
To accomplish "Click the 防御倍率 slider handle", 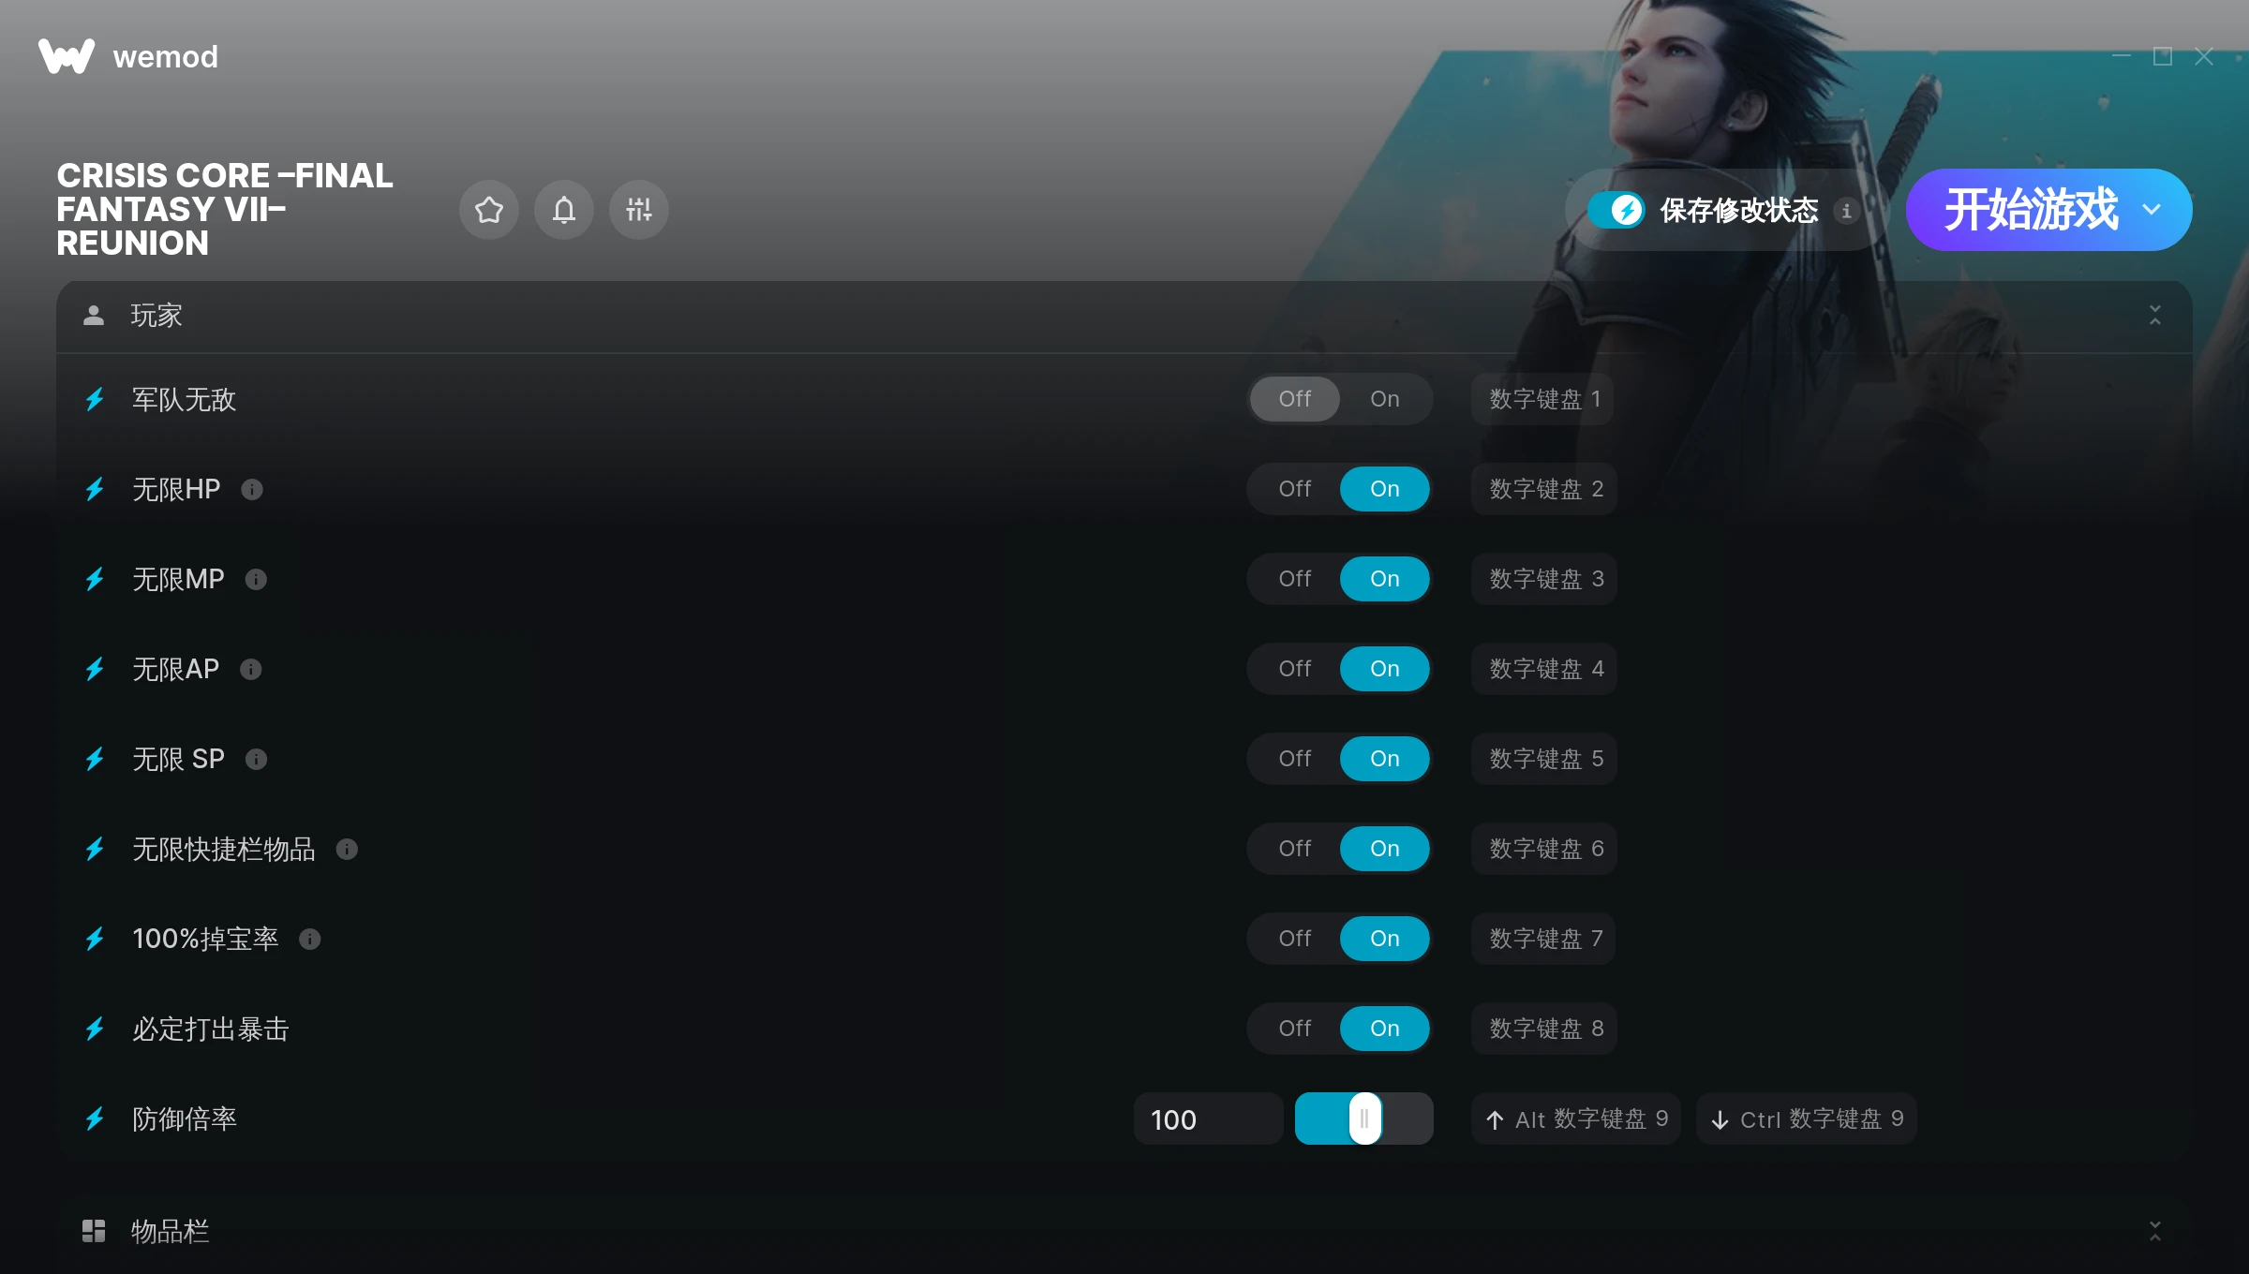I will (x=1364, y=1118).
